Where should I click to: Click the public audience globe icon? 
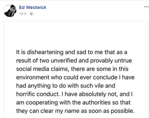(32, 14)
